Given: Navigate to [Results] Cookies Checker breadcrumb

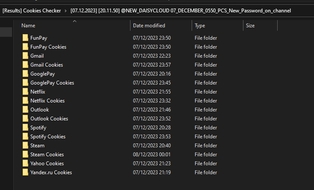Looking at the screenshot, I should click(x=32, y=11).
